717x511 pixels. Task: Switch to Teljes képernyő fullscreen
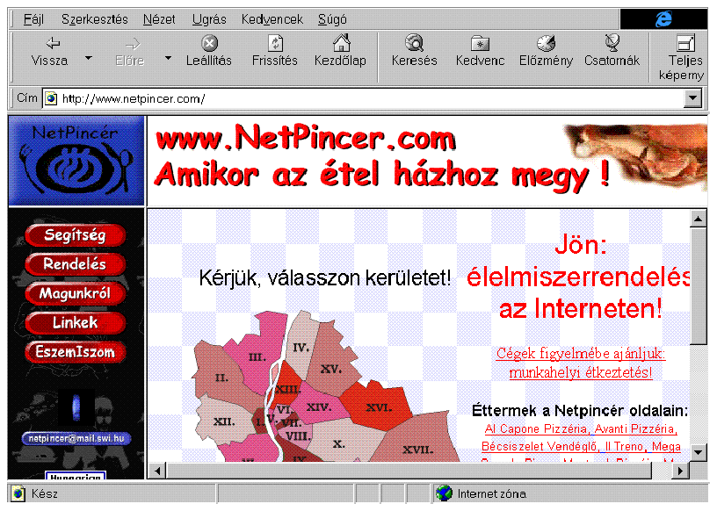(682, 58)
